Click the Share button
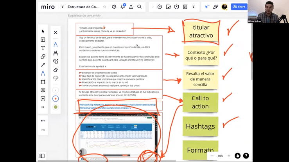This screenshot has width=289, height=162. tap(239, 7)
